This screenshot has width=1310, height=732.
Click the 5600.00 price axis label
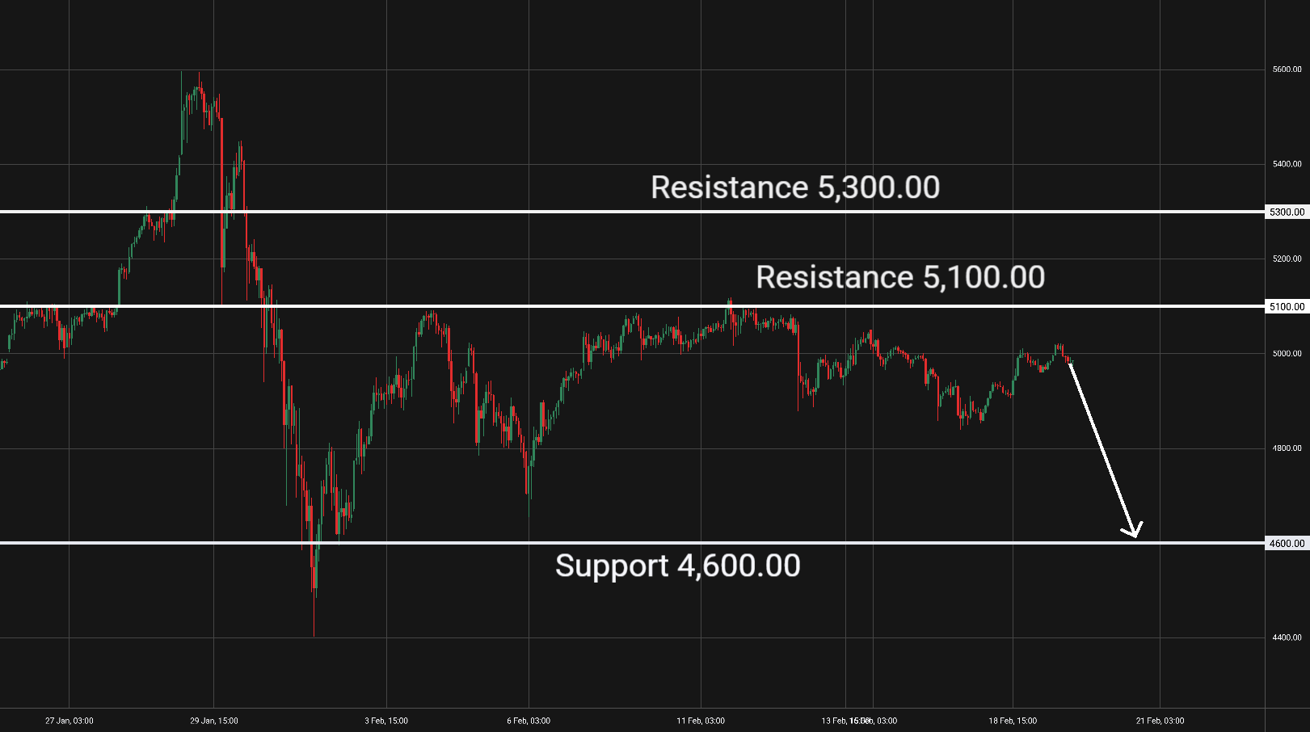1287,69
